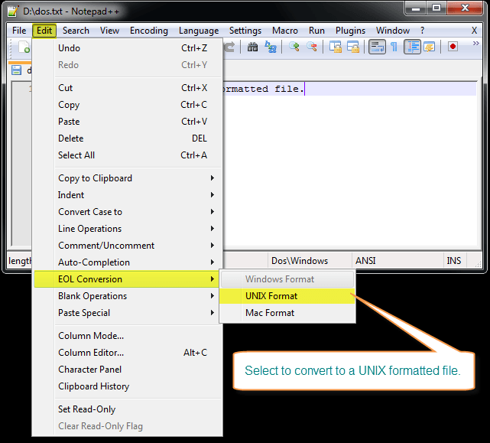This screenshot has height=443, width=490.
Task: Expand the Indent submenu
Action: pos(128,195)
